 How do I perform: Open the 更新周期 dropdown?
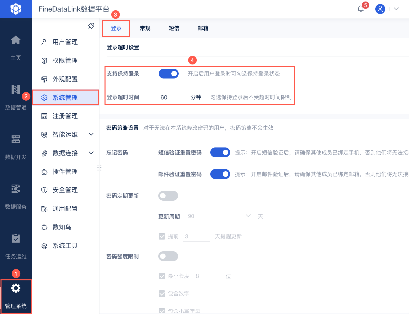(x=219, y=216)
